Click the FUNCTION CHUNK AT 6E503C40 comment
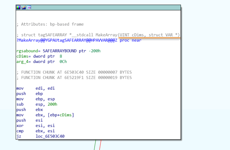This screenshot has height=150, width=230. tap(74, 72)
